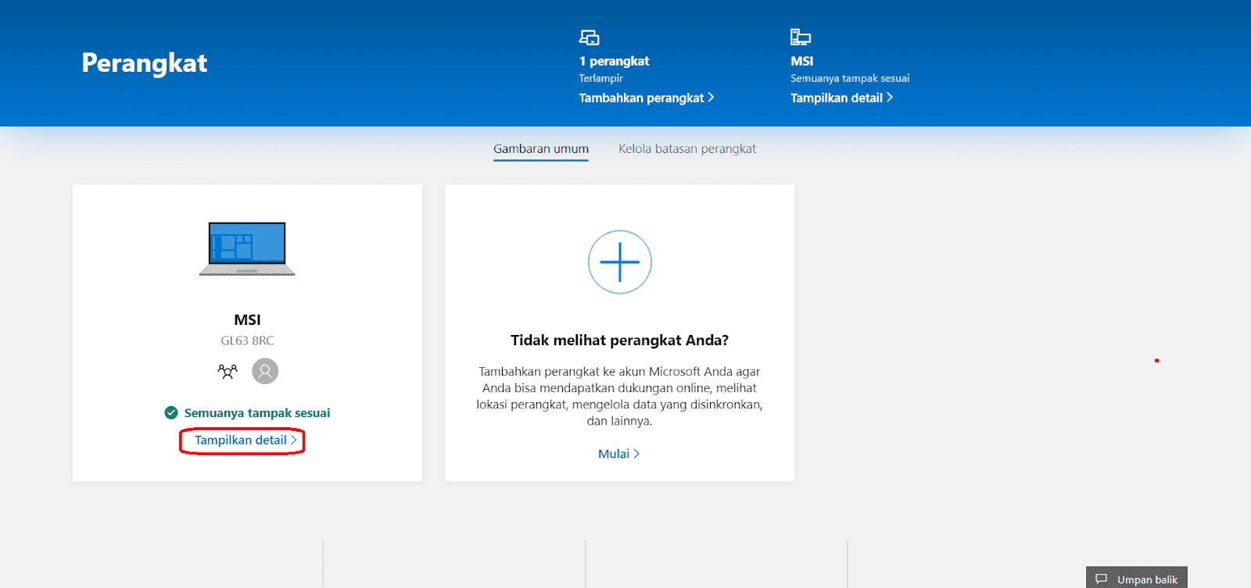1251x588 pixels.
Task: Click the green checkmark status icon
Action: [171, 413]
